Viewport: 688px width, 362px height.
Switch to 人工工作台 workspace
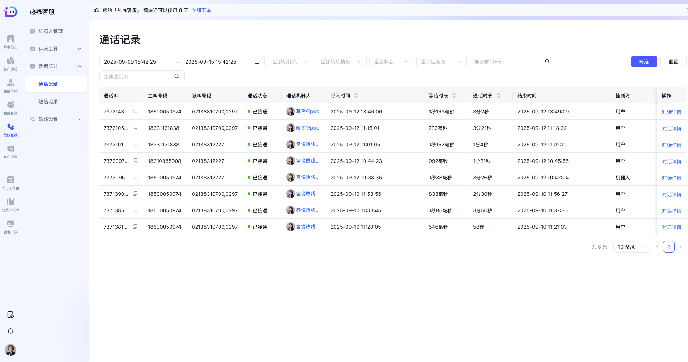point(11,182)
